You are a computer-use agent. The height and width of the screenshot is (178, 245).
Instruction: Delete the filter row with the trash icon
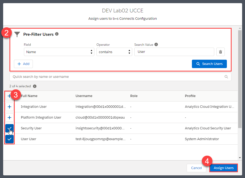click(221, 52)
